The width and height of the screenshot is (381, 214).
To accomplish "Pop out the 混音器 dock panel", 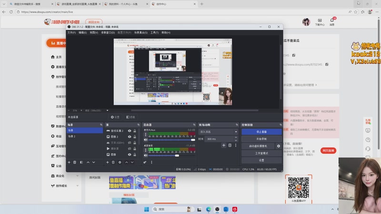I will click(194, 125).
